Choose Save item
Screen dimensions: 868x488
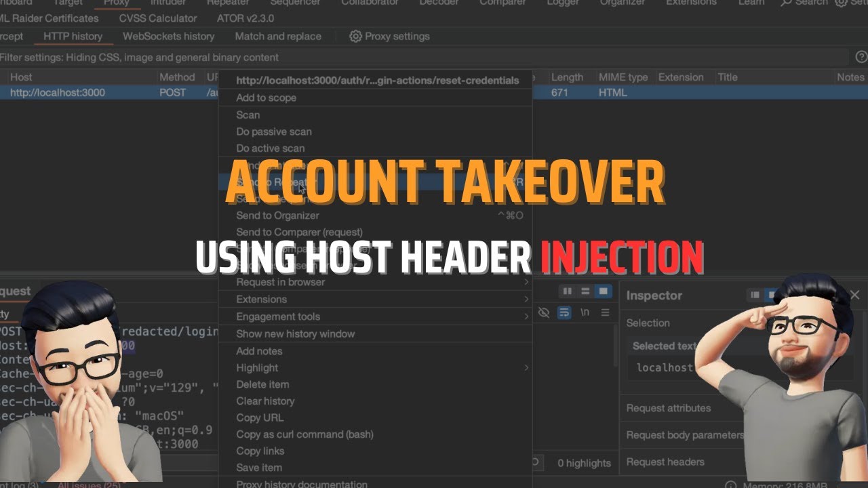(x=259, y=468)
